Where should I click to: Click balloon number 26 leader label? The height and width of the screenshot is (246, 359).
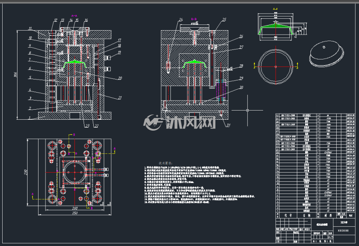[241, 36]
